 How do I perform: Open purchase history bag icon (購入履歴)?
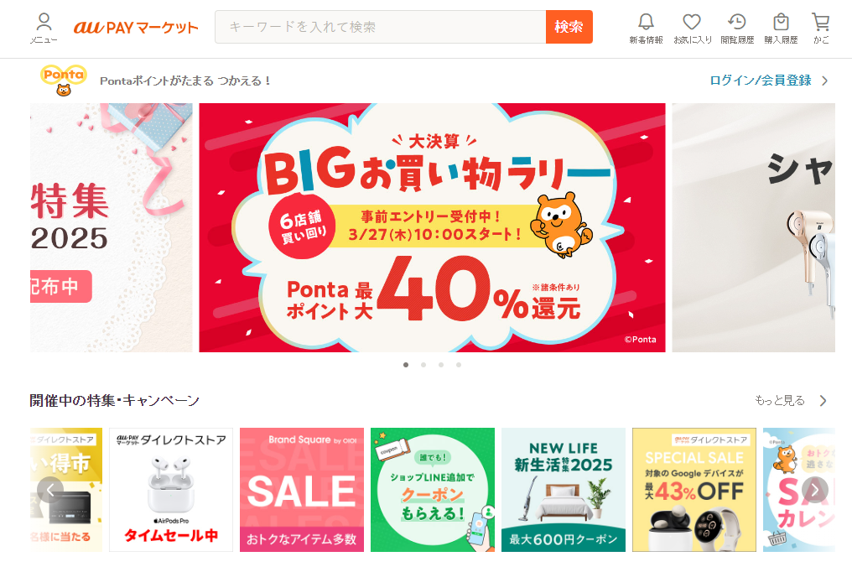point(781,29)
